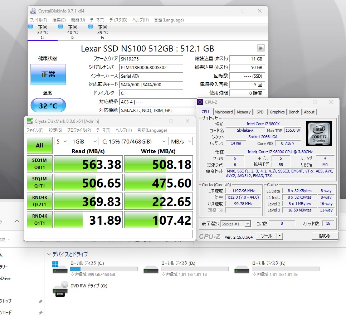Screen dimensions: 346x316
Task: Click the empty comment box in CrystalDiskMark
Action: [110, 234]
